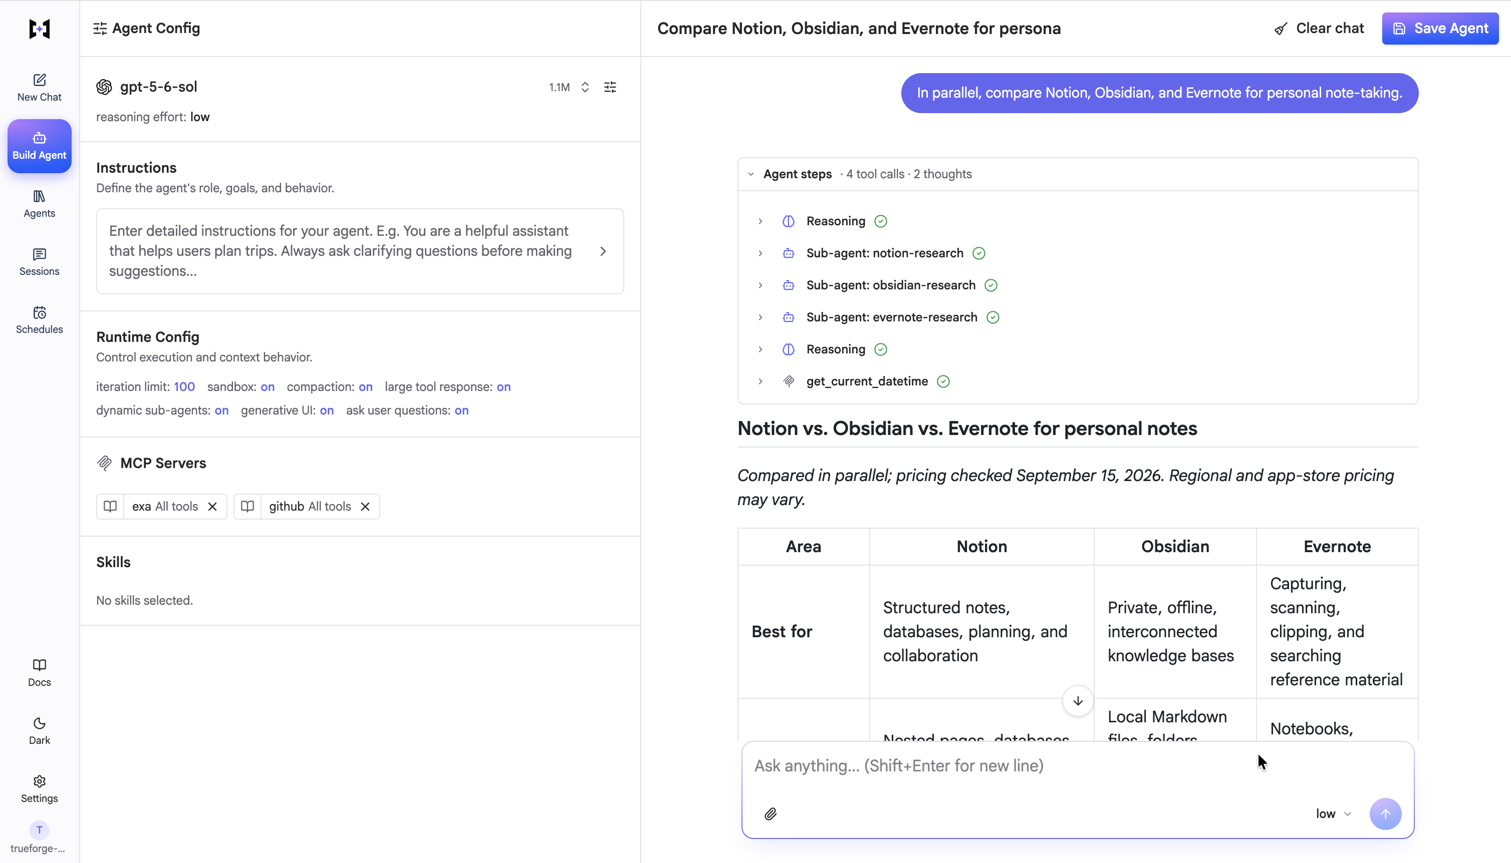Viewport: 1511px width, 863px height.
Task: Open the Skills section
Action: click(113, 562)
